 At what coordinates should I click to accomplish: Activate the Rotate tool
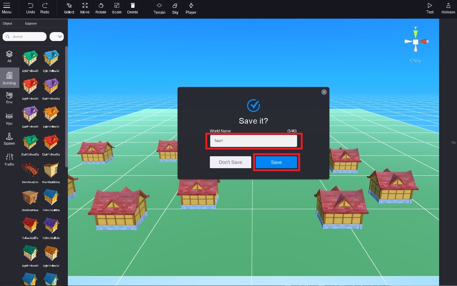pos(101,8)
